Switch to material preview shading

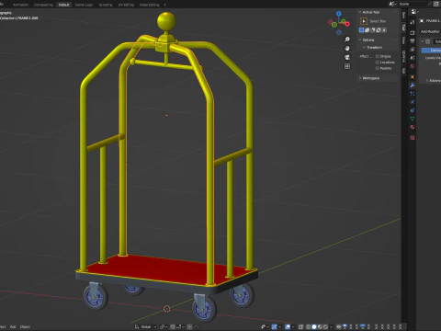coord(320,326)
